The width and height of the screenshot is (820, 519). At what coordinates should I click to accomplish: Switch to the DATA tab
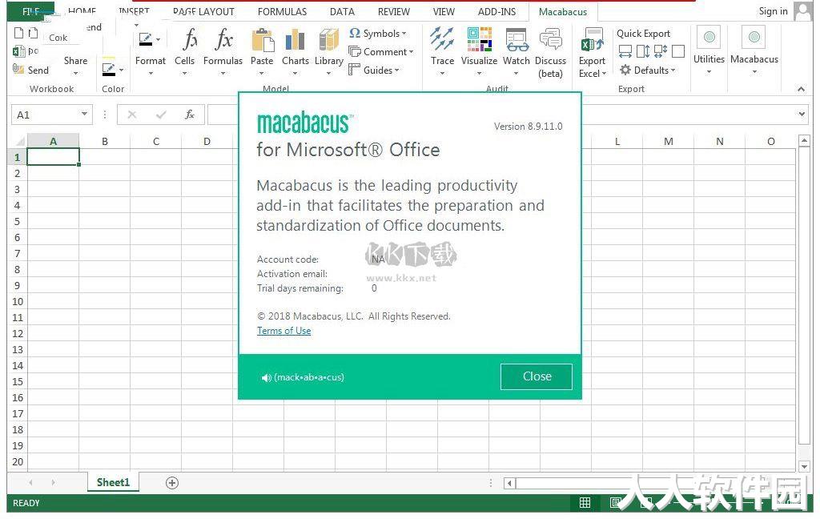342,11
